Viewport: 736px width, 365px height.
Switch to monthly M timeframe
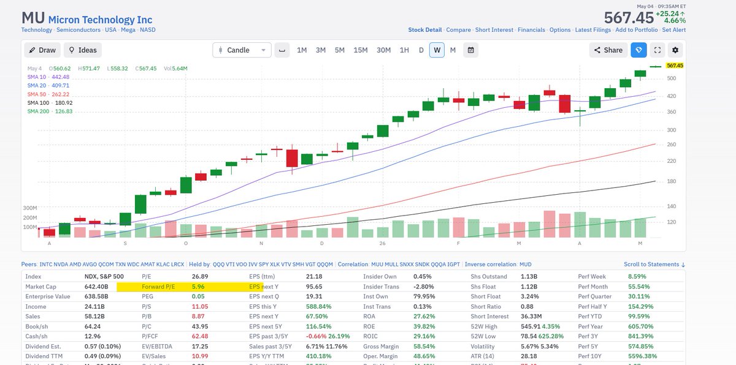tap(453, 50)
